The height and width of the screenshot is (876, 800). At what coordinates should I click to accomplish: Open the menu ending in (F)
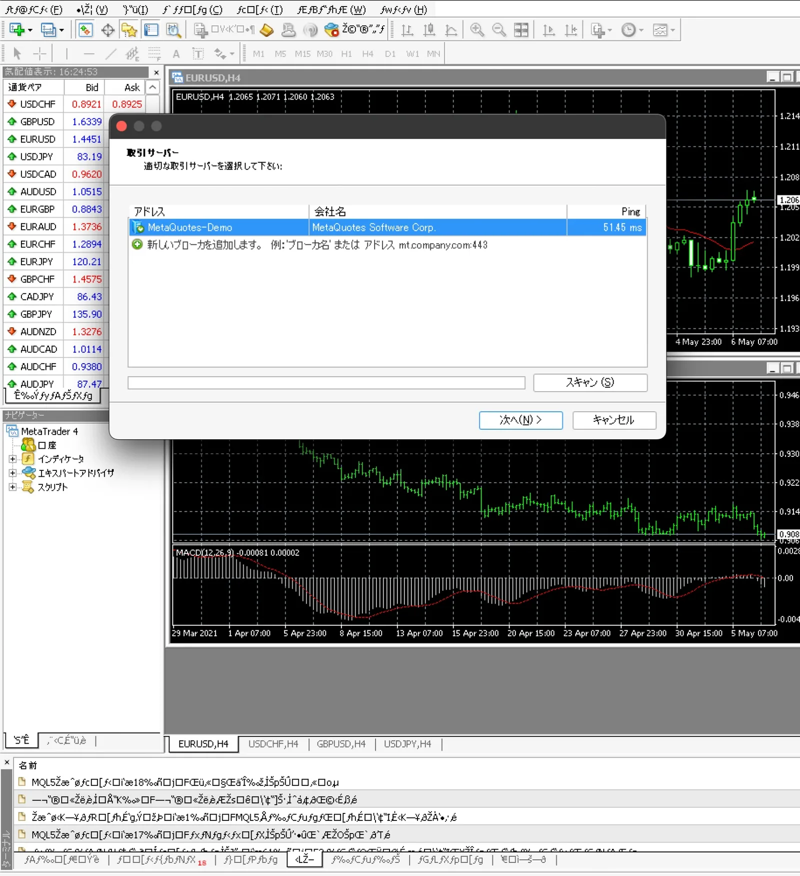click(34, 10)
